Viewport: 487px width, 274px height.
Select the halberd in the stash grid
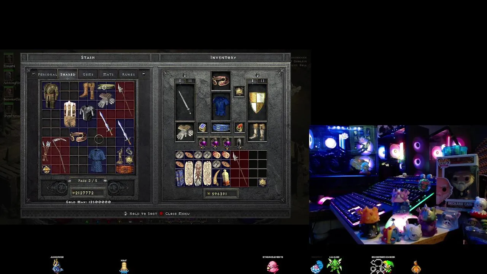(x=124, y=100)
